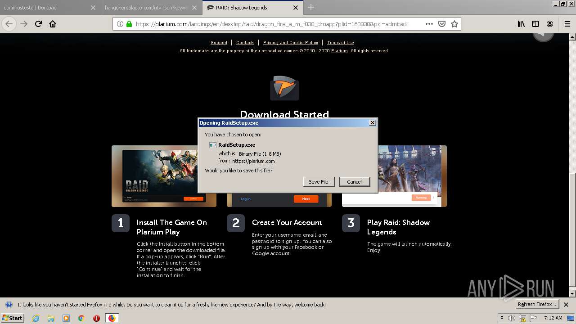Open the Contacts link
Image resolution: width=576 pixels, height=324 pixels.
[245, 43]
